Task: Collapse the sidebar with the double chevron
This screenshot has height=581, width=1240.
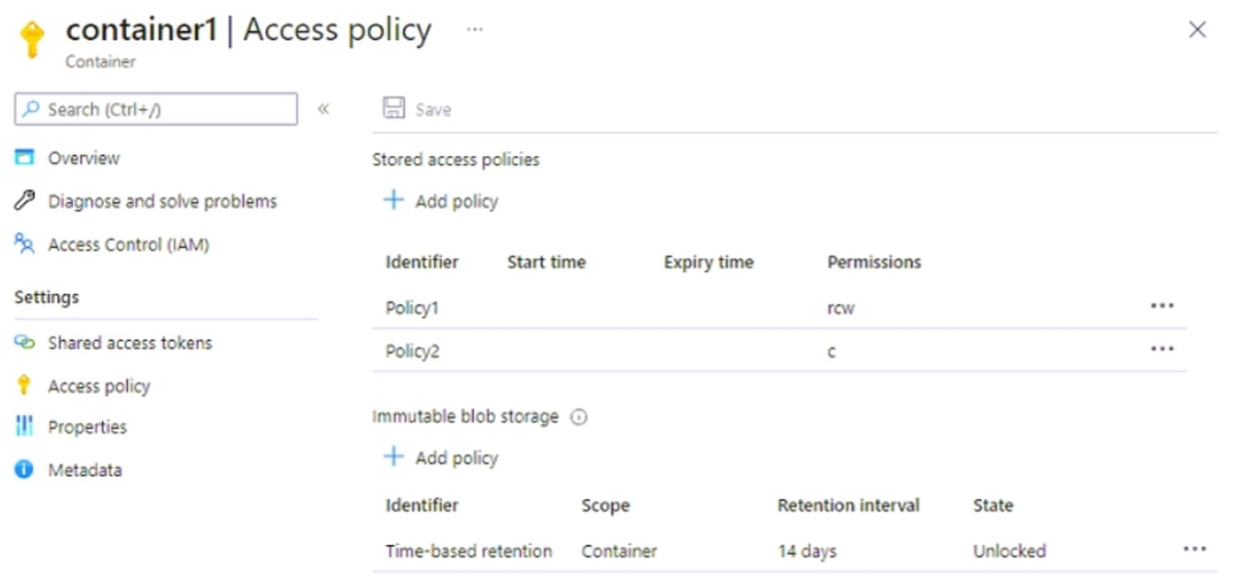Action: [x=323, y=109]
